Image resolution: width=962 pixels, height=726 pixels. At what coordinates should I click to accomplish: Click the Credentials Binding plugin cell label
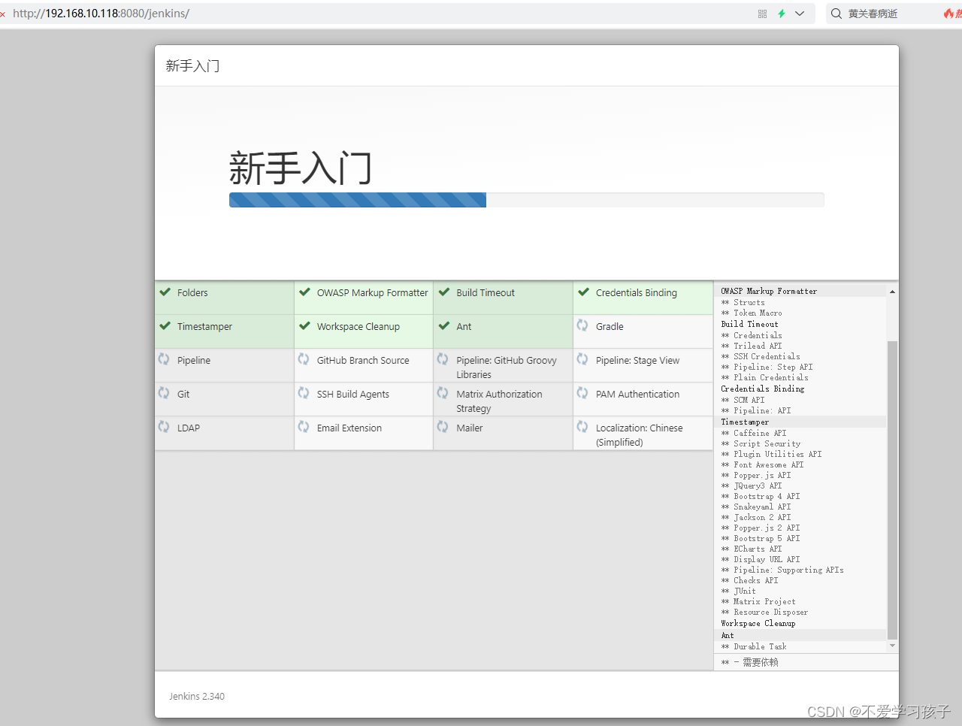click(x=637, y=293)
